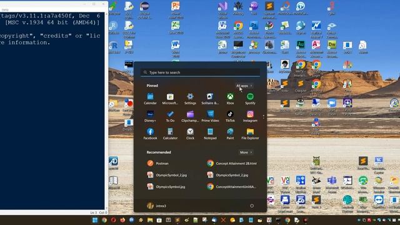Image resolution: width=400 pixels, height=225 pixels.
Task: Launch TikTok from the pinned apps
Action: click(230, 117)
